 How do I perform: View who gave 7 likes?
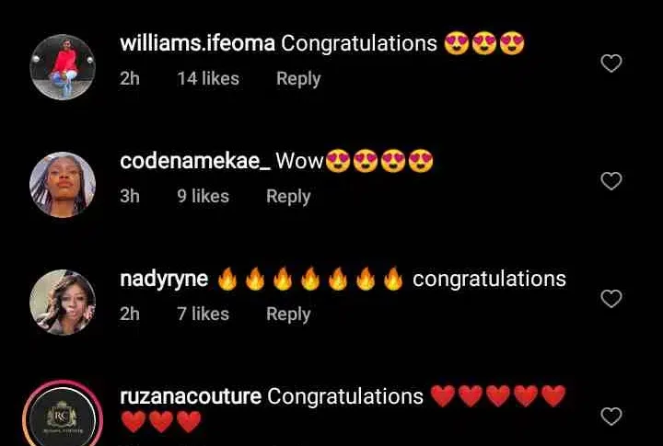tap(203, 314)
